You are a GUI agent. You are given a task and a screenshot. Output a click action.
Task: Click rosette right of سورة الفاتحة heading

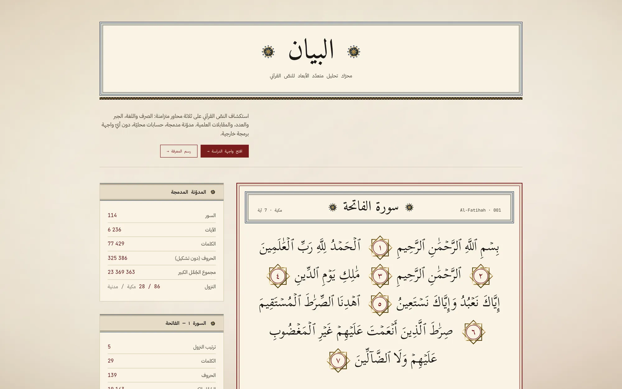409,207
